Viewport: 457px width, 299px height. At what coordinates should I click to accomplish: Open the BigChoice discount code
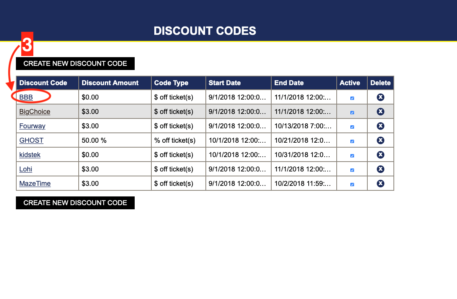point(35,112)
